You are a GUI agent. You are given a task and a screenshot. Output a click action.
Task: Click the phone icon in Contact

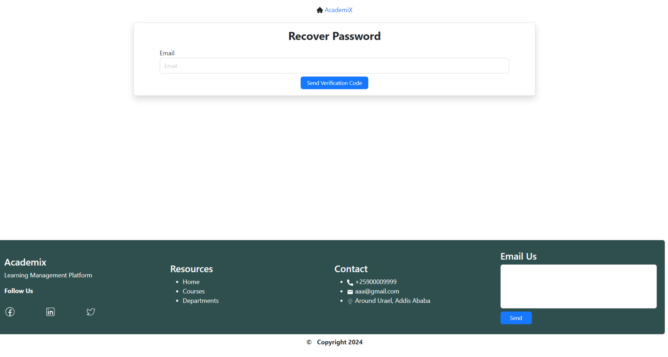click(350, 282)
